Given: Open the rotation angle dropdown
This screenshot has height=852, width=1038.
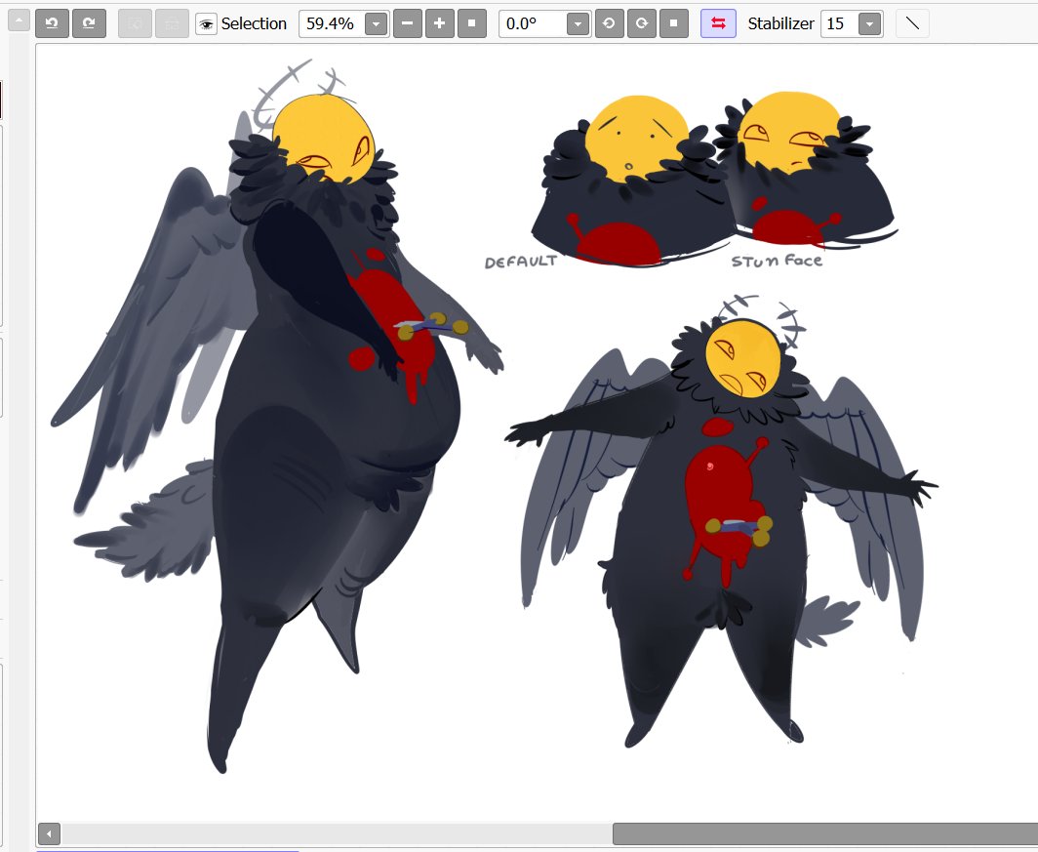Looking at the screenshot, I should coord(578,24).
